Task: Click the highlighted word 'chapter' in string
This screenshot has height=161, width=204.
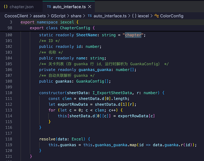Action: pos(133,35)
